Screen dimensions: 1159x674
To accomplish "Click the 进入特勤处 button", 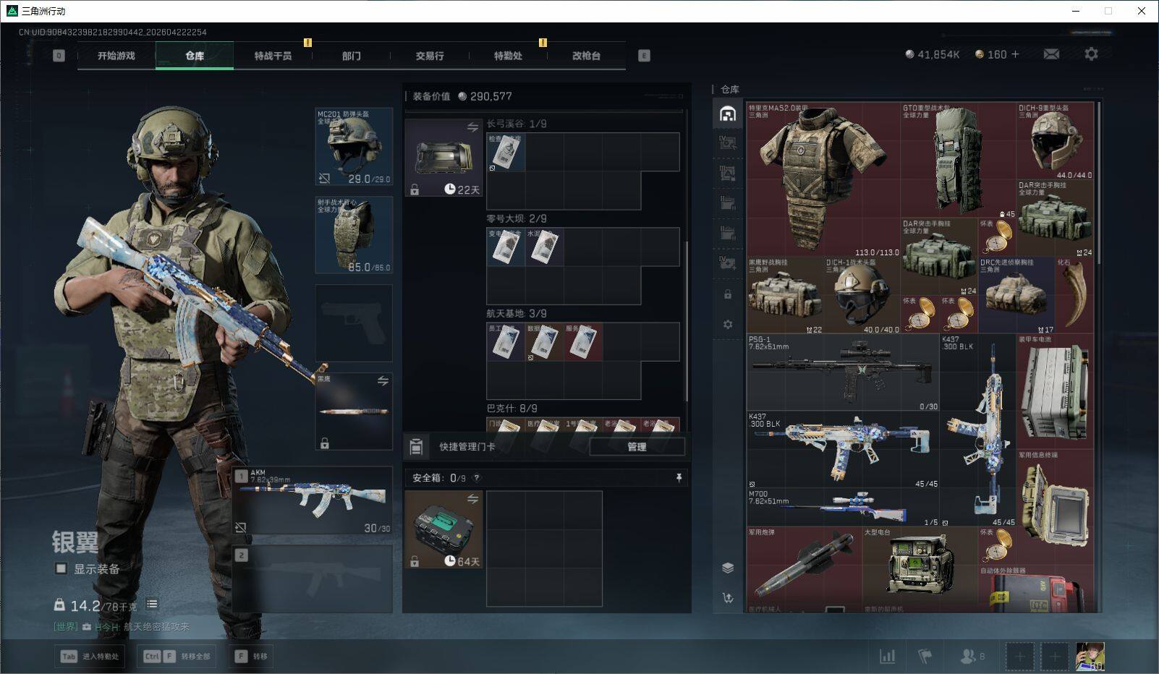I will 88,657.
